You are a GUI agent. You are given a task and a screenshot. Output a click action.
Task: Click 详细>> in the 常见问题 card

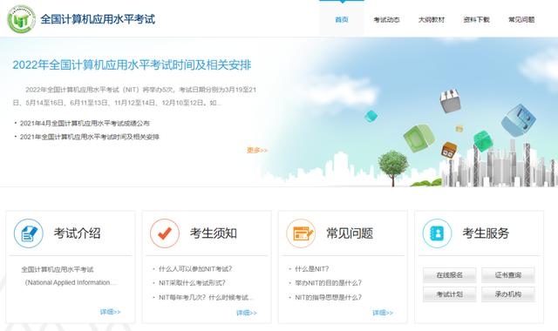coord(383,313)
